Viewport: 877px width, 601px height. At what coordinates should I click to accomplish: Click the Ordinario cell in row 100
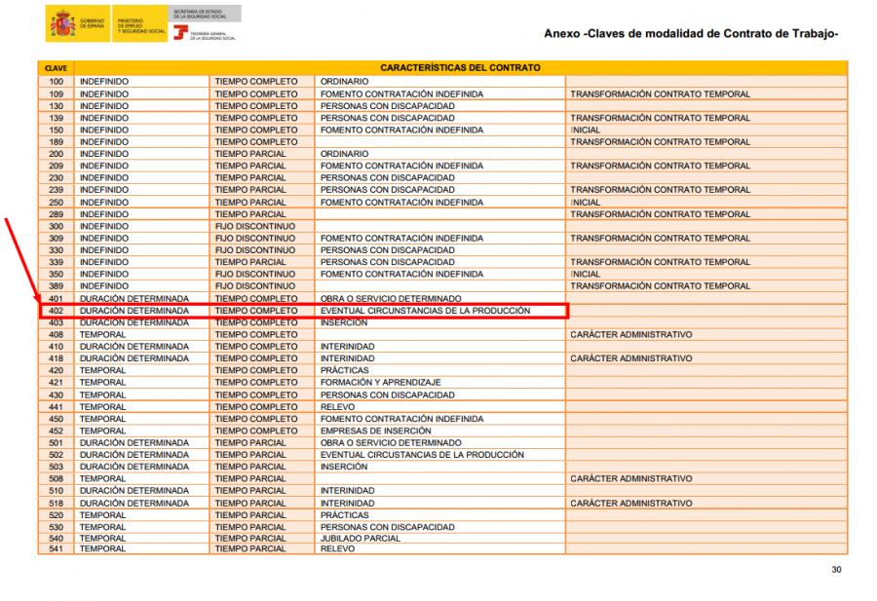click(x=344, y=78)
